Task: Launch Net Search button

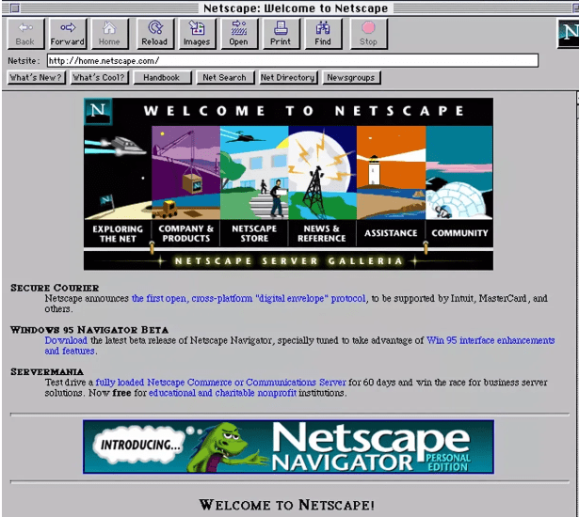Action: [225, 78]
